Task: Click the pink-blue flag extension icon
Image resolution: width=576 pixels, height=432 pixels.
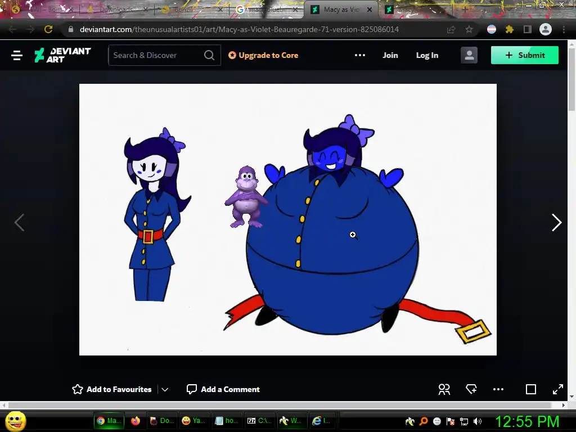Action: (492, 29)
